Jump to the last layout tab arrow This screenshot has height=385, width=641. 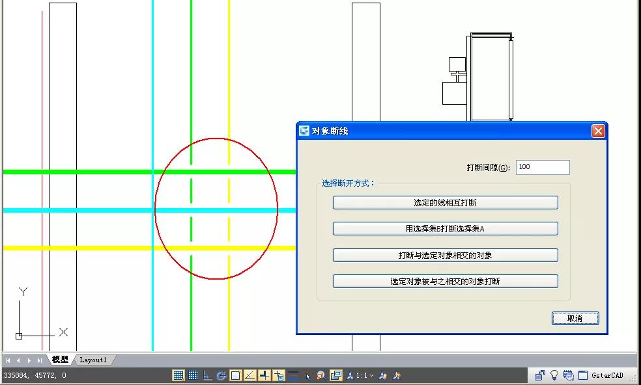[40, 360]
